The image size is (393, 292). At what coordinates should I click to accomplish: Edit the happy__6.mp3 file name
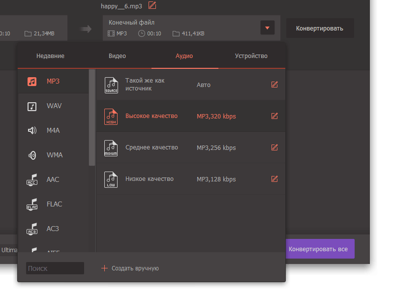[x=152, y=5]
